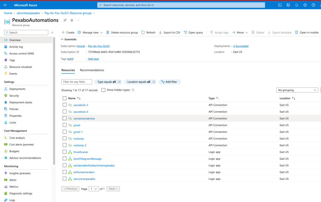
Task: Open Deployments under Settings
Action: (17, 89)
